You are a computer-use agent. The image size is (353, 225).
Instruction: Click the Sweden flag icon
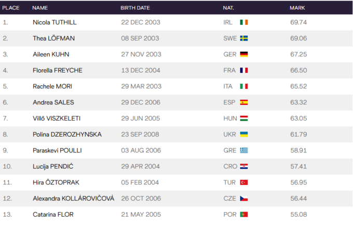pos(243,38)
